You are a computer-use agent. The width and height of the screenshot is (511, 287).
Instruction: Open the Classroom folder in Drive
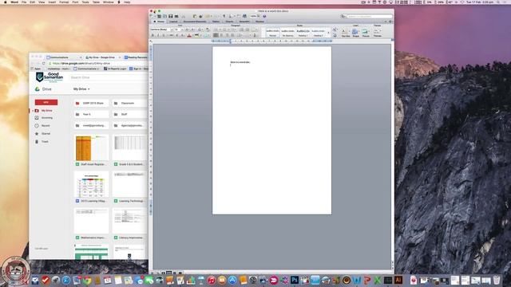click(129, 103)
